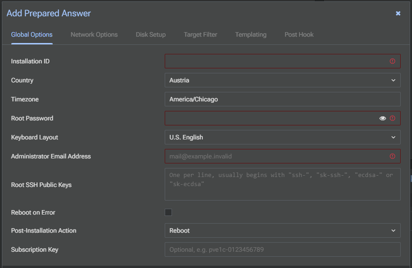Close the Add Prepared Answer dialog

click(x=398, y=14)
